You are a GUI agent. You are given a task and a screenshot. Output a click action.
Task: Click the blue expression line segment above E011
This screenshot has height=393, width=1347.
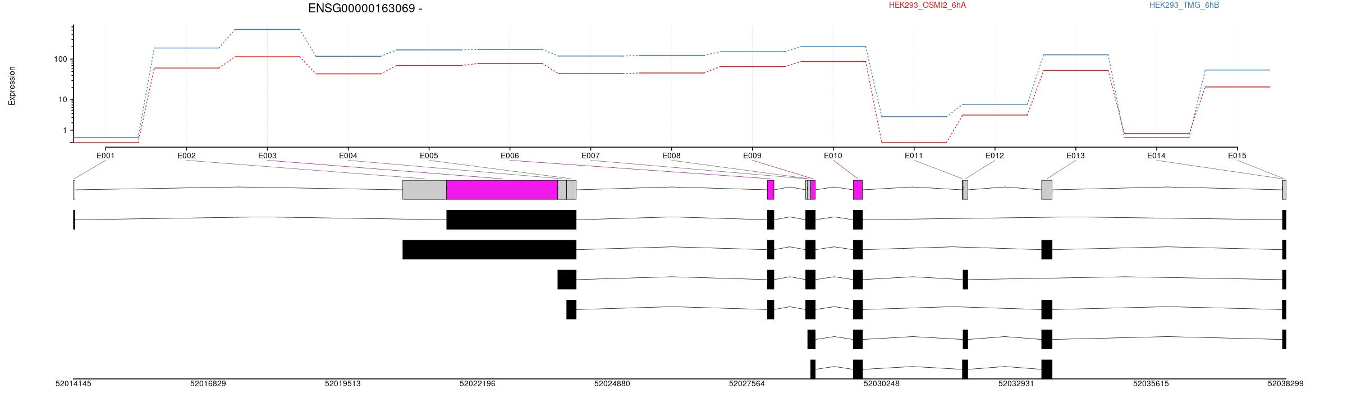914,117
